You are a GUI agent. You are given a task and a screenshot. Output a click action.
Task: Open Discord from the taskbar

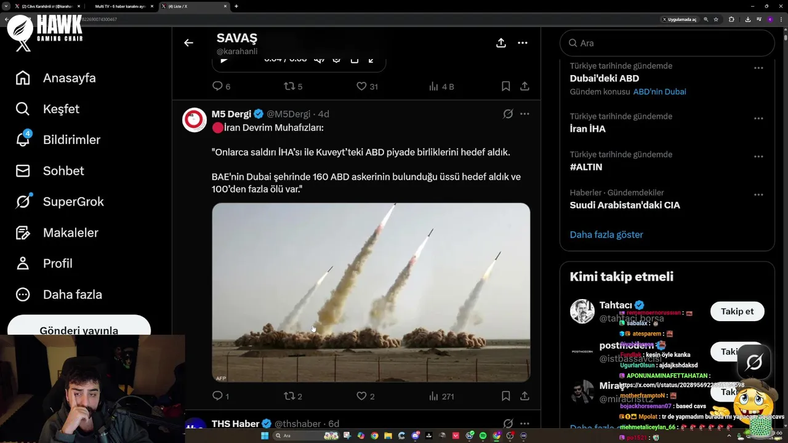(415, 436)
